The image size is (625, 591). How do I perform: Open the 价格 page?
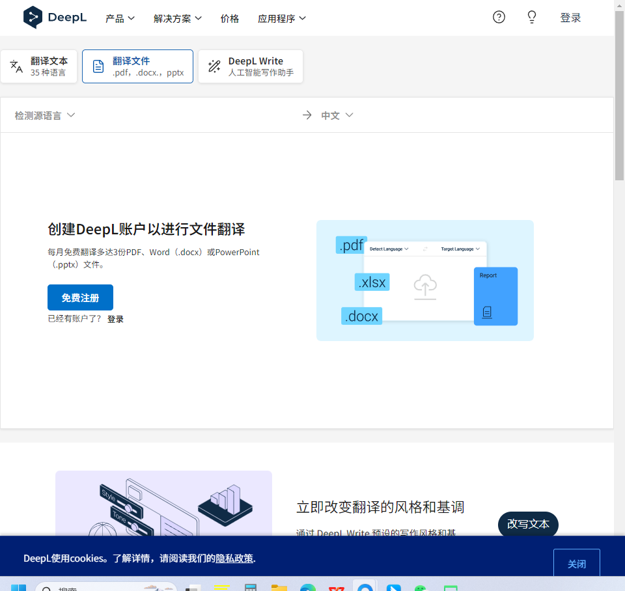(230, 18)
